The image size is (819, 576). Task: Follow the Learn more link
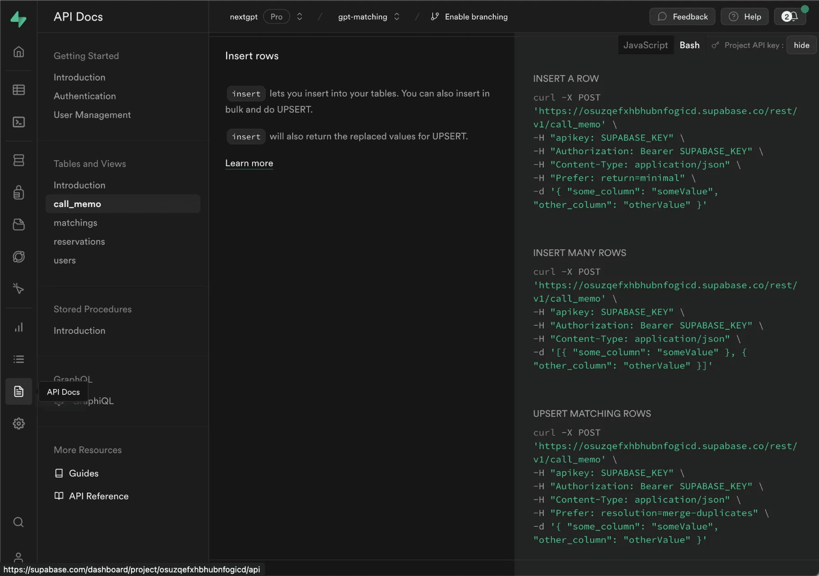pos(249,163)
